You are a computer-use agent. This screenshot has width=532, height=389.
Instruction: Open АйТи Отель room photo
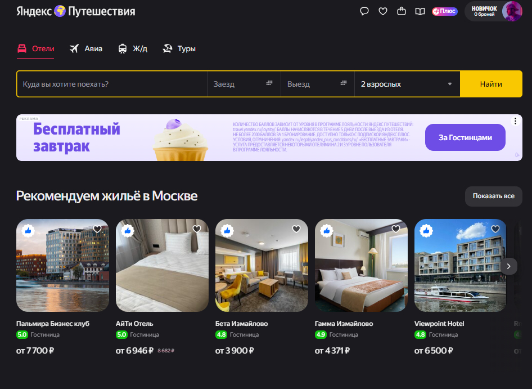pos(162,265)
